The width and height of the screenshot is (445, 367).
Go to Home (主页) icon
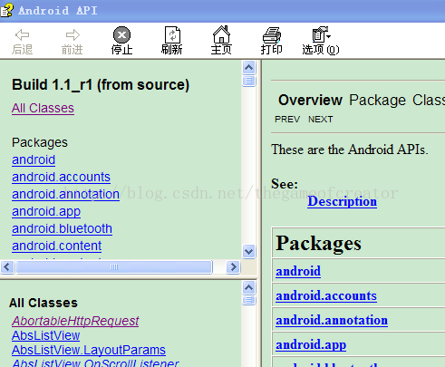tap(221, 41)
